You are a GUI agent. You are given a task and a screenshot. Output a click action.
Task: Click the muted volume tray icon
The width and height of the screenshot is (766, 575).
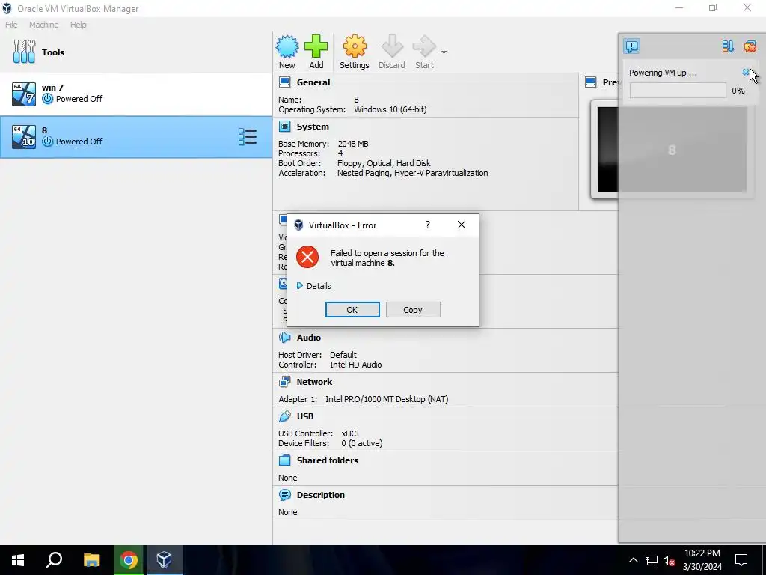coord(669,560)
